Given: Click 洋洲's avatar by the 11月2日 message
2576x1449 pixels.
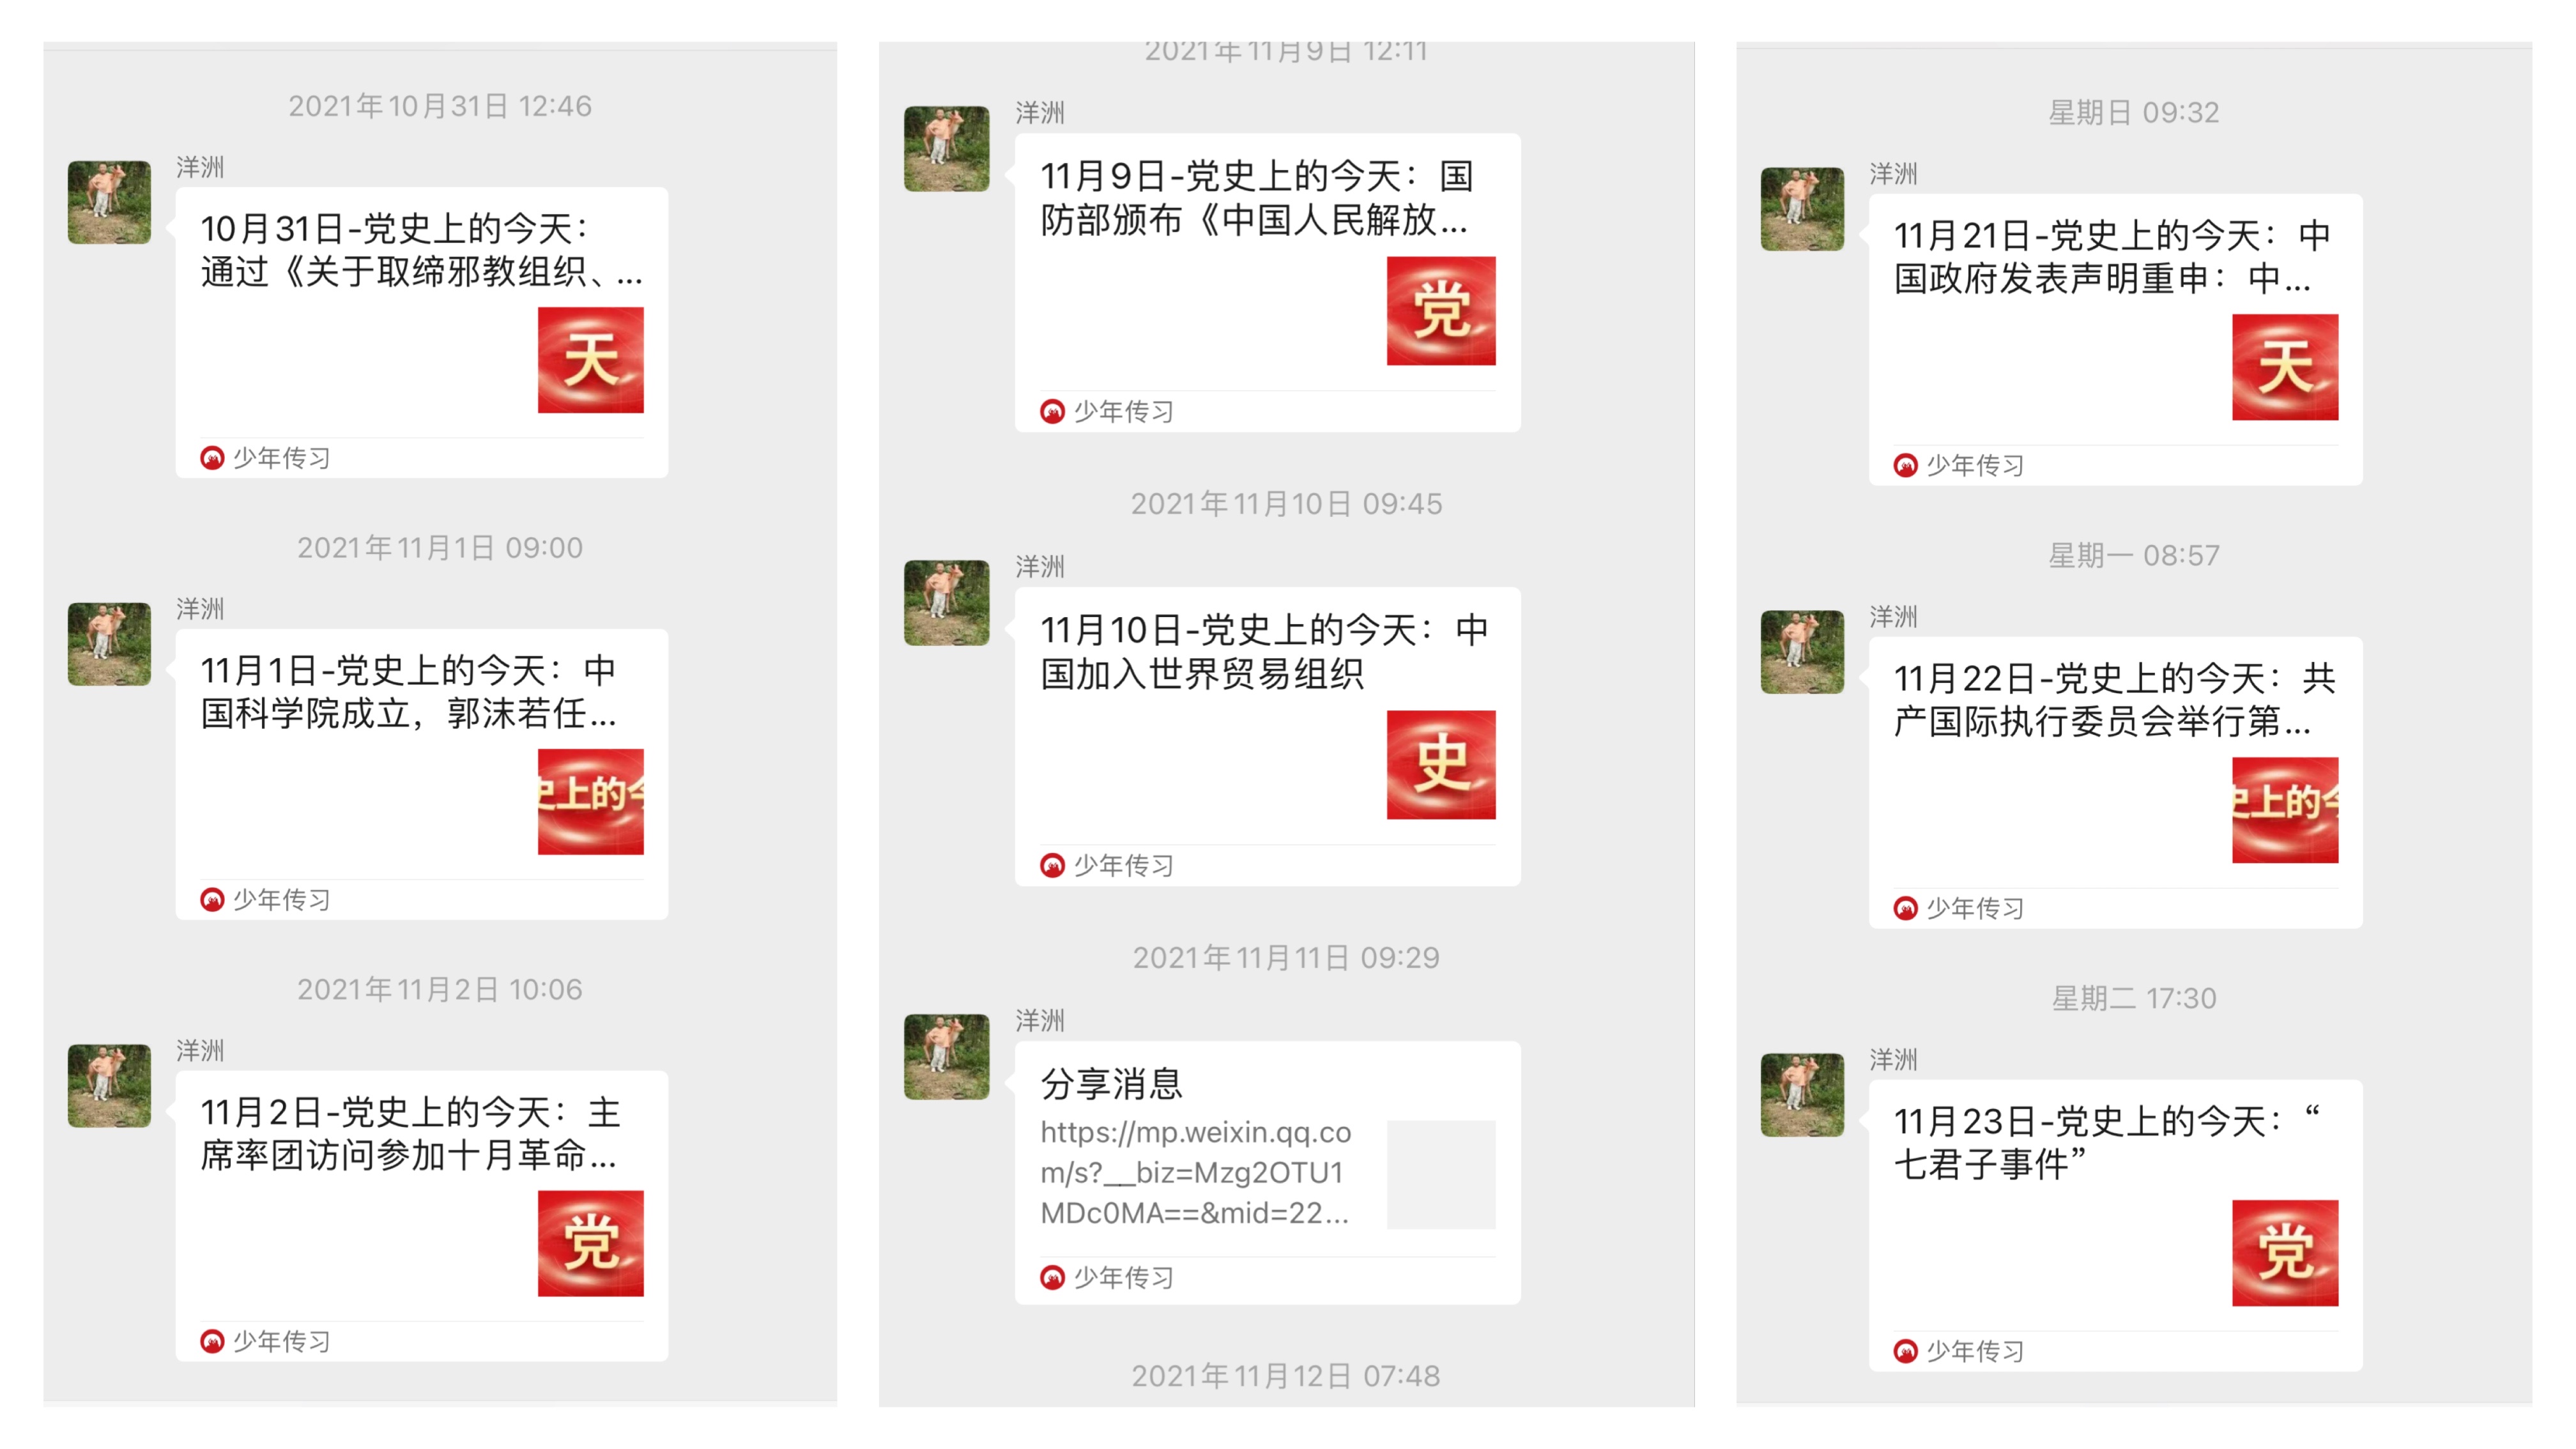Looking at the screenshot, I should click(109, 1086).
